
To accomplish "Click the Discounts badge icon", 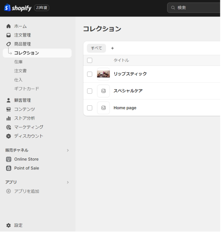I will (x=8, y=136).
